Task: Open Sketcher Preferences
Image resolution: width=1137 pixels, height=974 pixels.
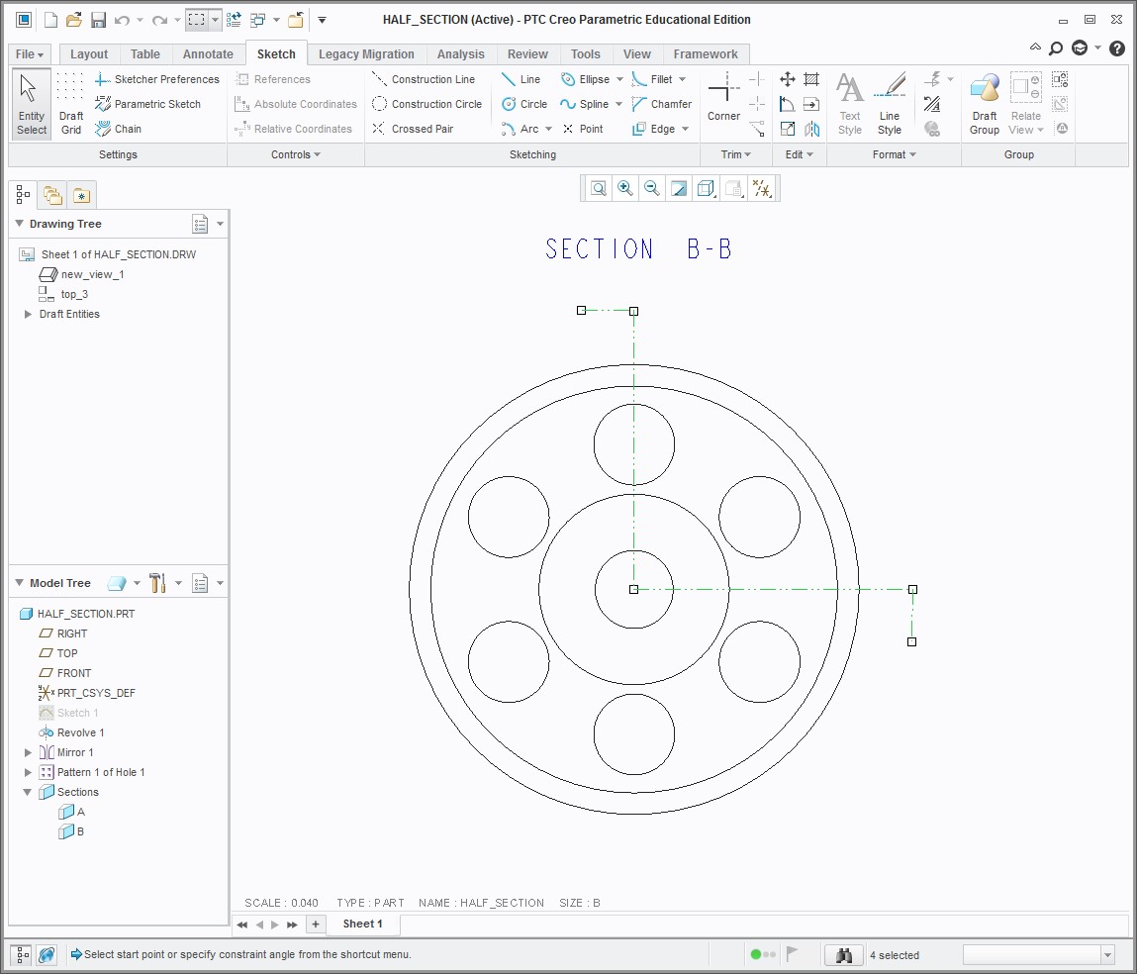Action: pyautogui.click(x=156, y=79)
